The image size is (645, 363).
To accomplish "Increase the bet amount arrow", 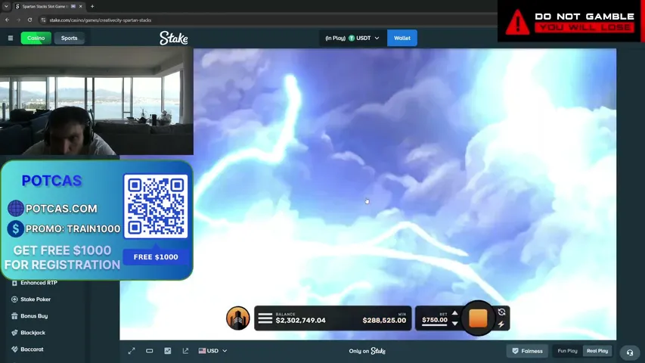I will pyautogui.click(x=454, y=313).
